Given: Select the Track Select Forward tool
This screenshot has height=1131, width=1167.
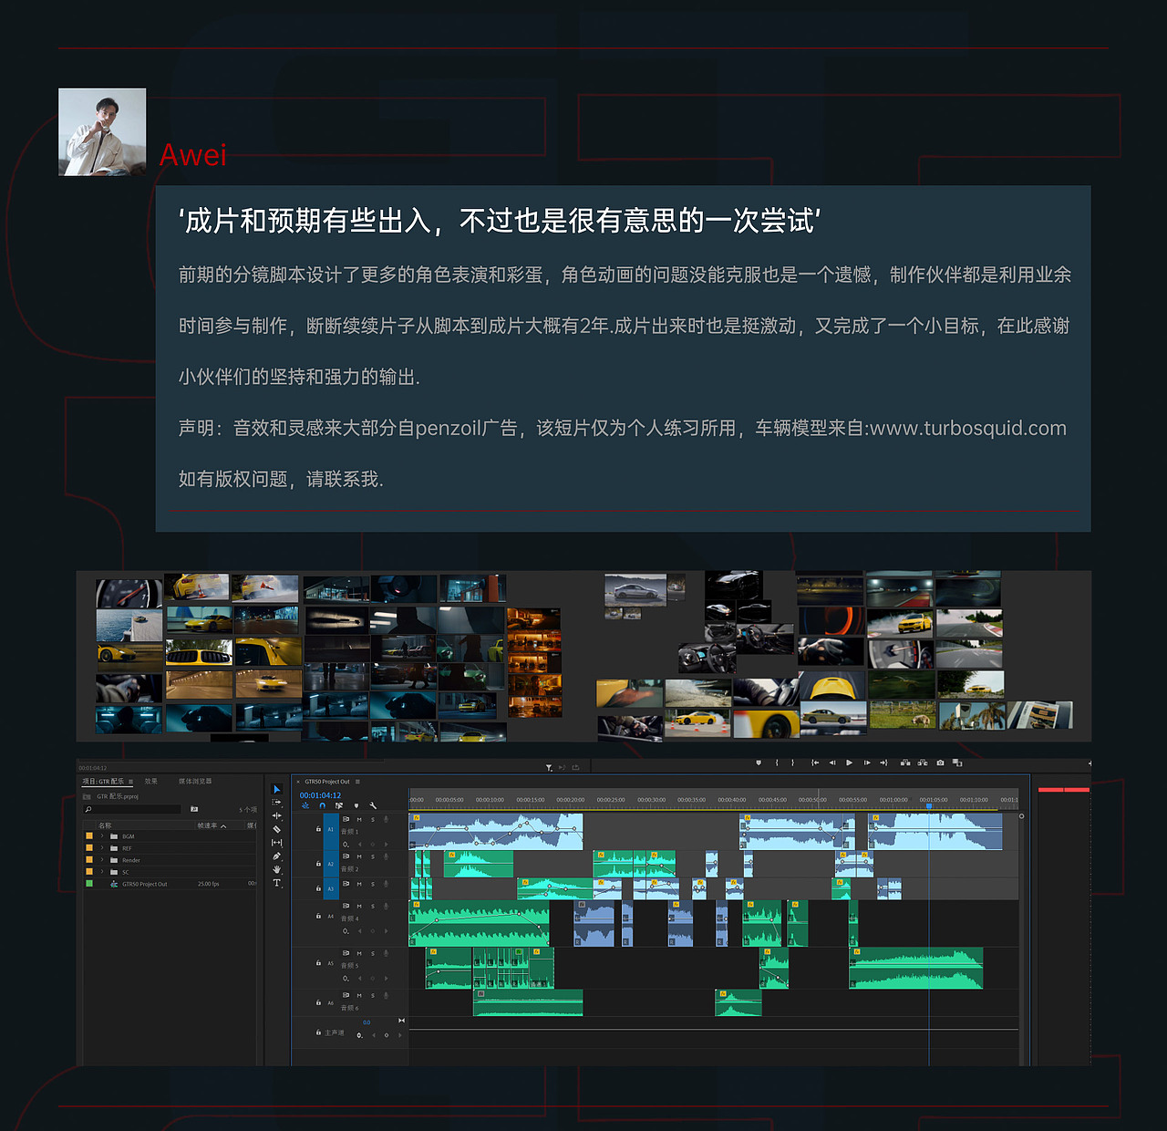Looking at the screenshot, I should point(275,802).
